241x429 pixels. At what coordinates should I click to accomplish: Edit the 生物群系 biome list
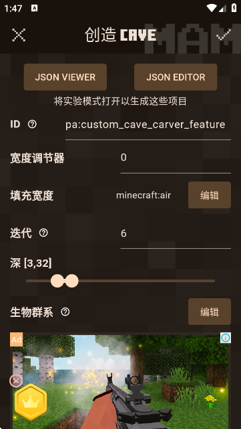(210, 312)
